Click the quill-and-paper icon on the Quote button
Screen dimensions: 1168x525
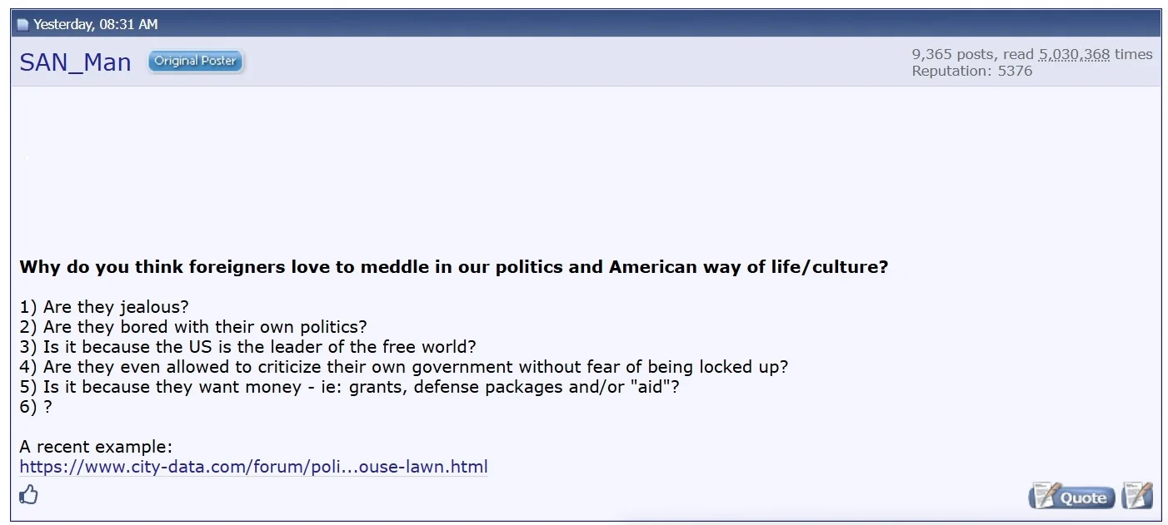[1043, 496]
